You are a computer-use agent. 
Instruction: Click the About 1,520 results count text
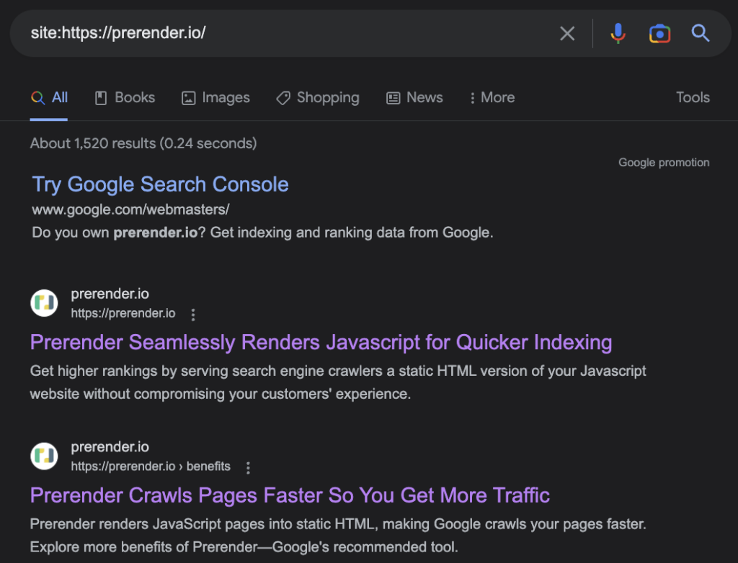pos(143,143)
